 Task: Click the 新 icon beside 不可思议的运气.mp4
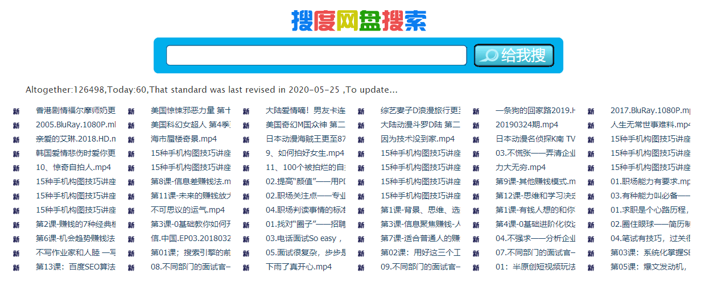(x=131, y=210)
